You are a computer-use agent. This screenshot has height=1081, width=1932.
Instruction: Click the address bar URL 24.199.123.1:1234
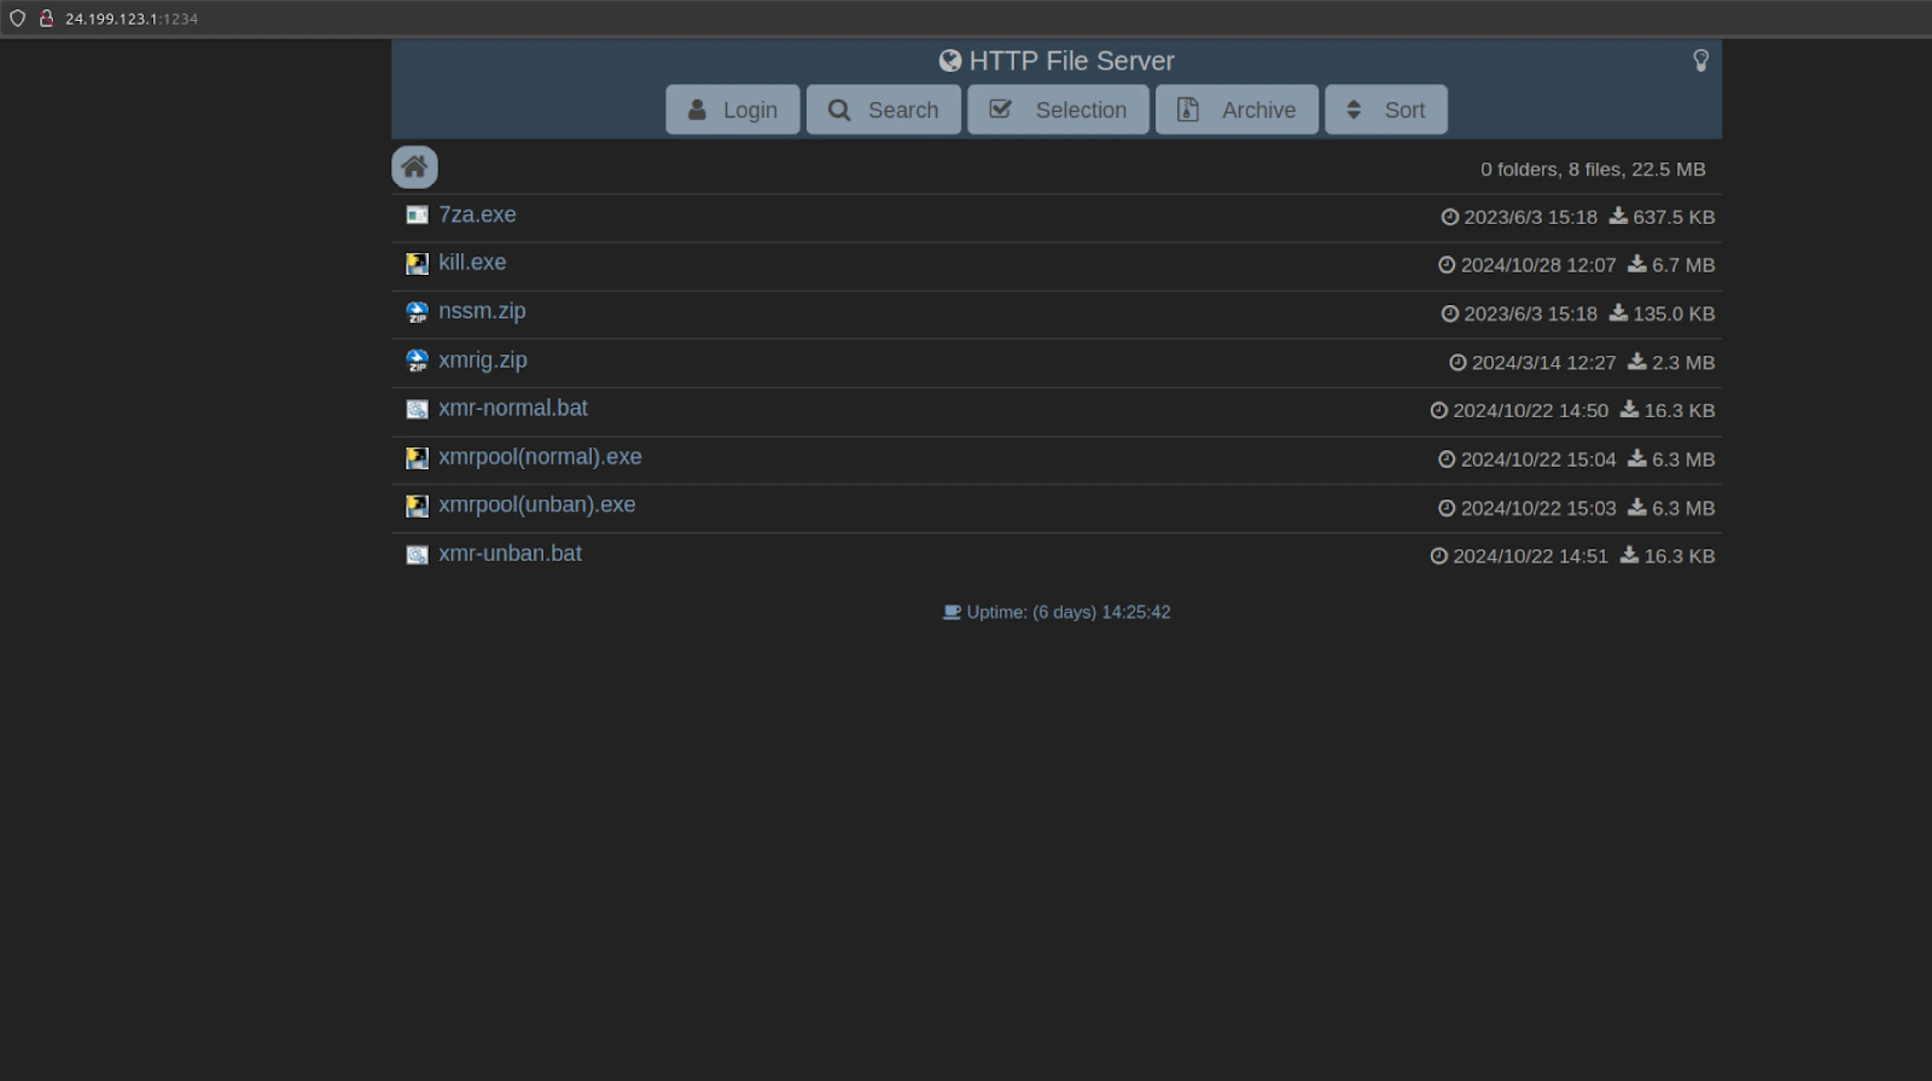tap(131, 19)
